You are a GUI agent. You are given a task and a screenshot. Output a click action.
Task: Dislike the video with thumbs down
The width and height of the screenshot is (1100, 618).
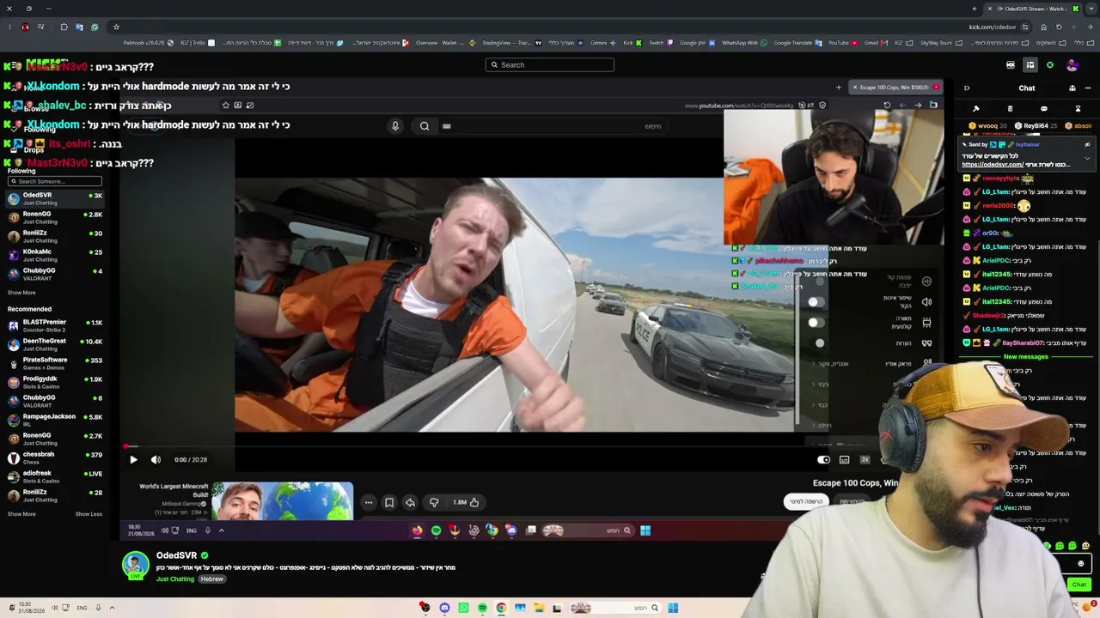tap(434, 502)
